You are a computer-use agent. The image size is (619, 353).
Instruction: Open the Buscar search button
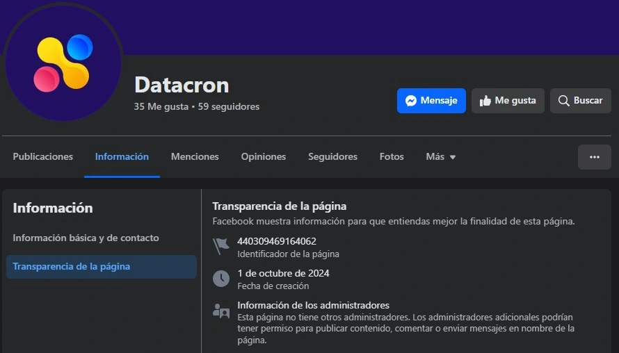(580, 101)
